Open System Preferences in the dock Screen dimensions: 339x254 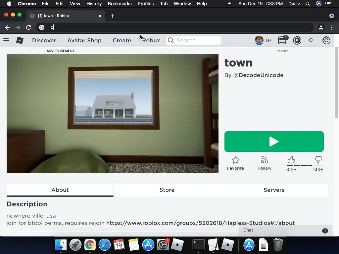[x=163, y=245]
